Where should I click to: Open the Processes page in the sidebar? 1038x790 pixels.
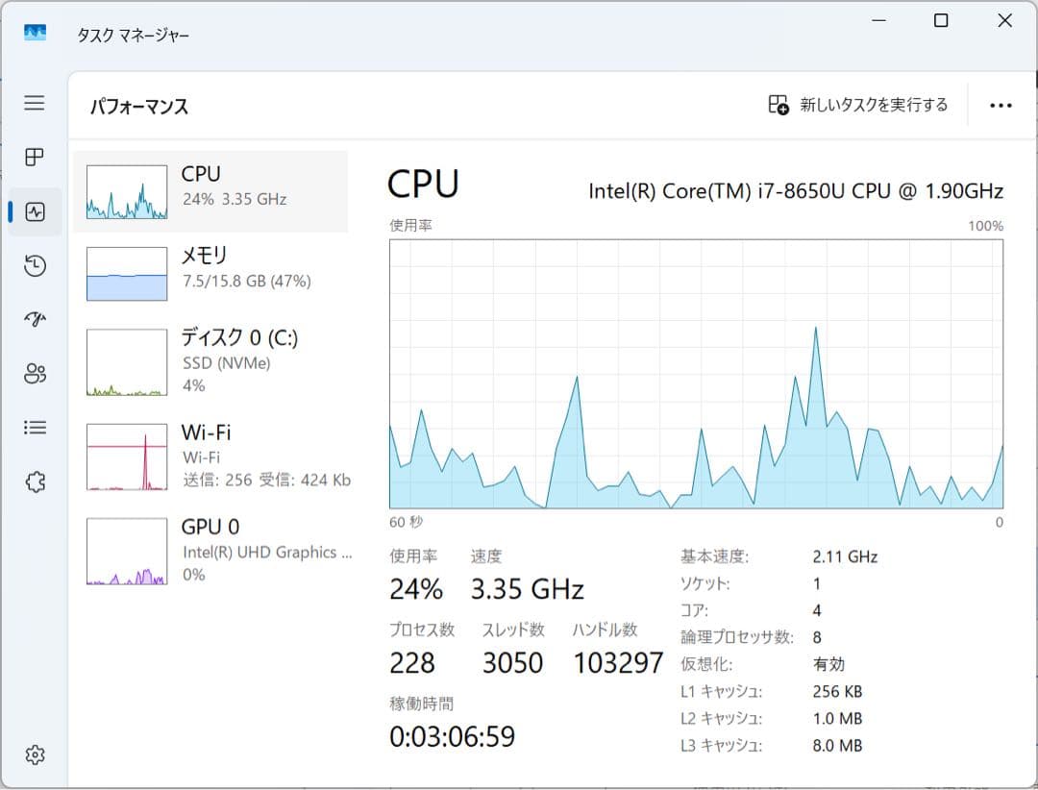(x=35, y=158)
